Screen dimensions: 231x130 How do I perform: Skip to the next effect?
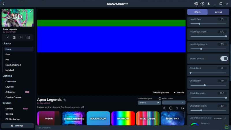click(x=21, y=37)
